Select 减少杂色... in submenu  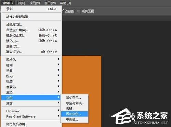(x=75, y=97)
